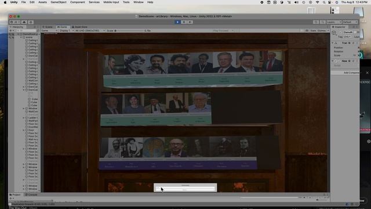The height and width of the screenshot is (209, 371).
Task: Click the cloud services icon
Action: pyautogui.click(x=24, y=22)
